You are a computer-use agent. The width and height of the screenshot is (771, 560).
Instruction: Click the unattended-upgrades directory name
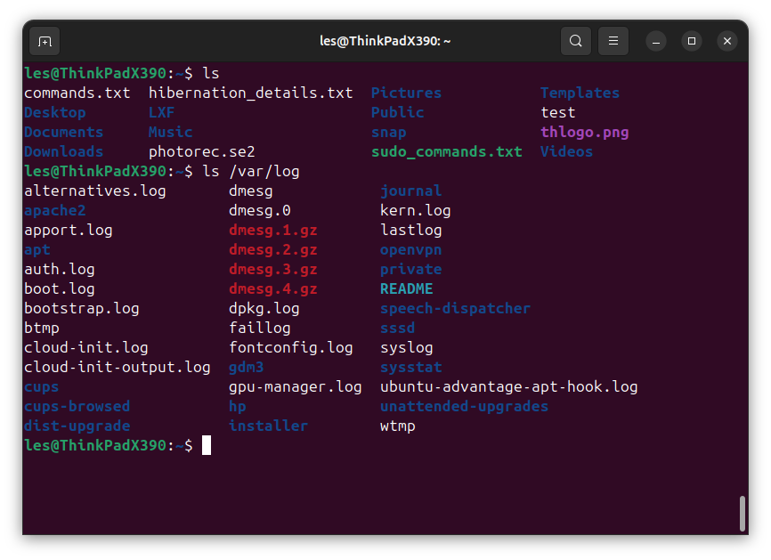pyautogui.click(x=464, y=406)
